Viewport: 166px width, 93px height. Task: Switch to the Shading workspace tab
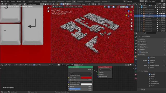[x=68, y=2]
